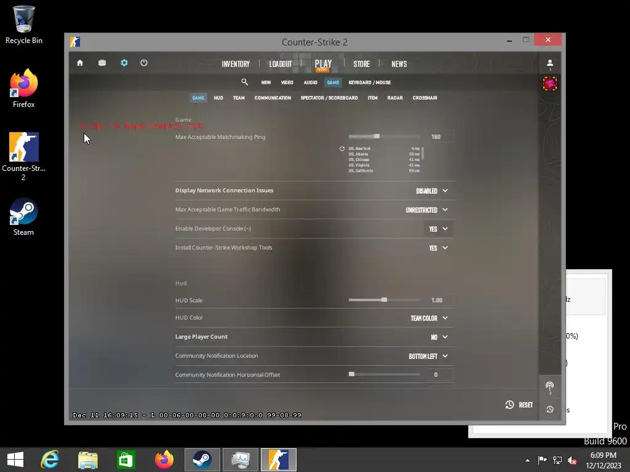The image size is (630, 472).
Task: Expand Install Counter-Strike Workshop Tools dropdown
Action: [x=438, y=248]
